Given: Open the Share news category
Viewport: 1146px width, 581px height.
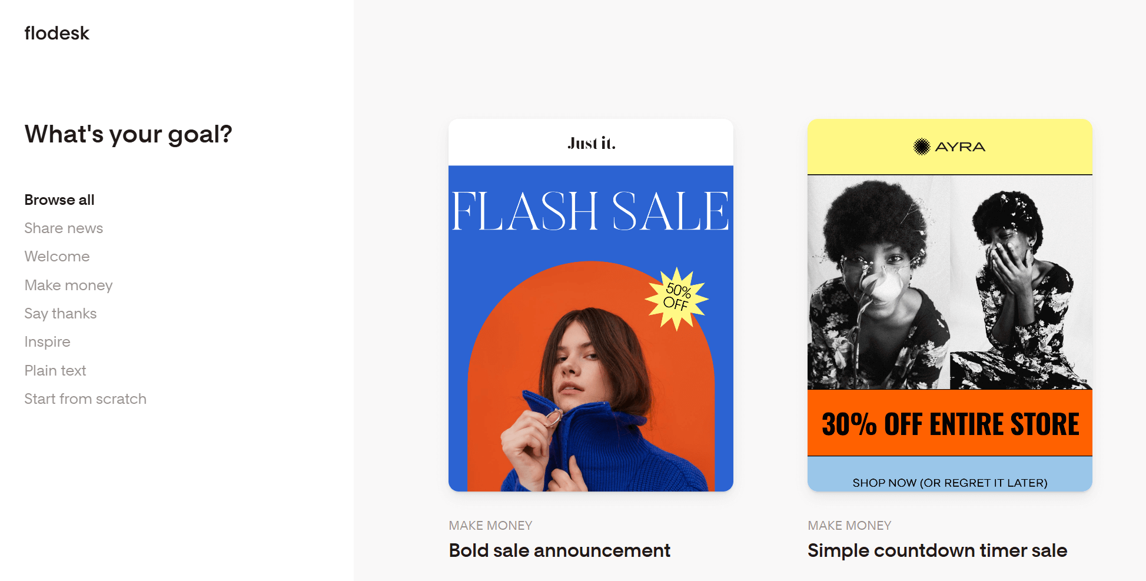Looking at the screenshot, I should pos(64,228).
